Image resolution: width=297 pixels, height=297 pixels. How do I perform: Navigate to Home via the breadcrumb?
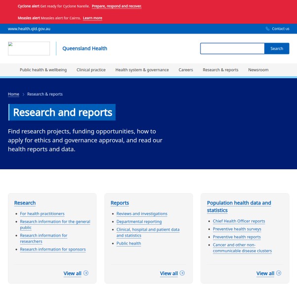pyautogui.click(x=13, y=94)
